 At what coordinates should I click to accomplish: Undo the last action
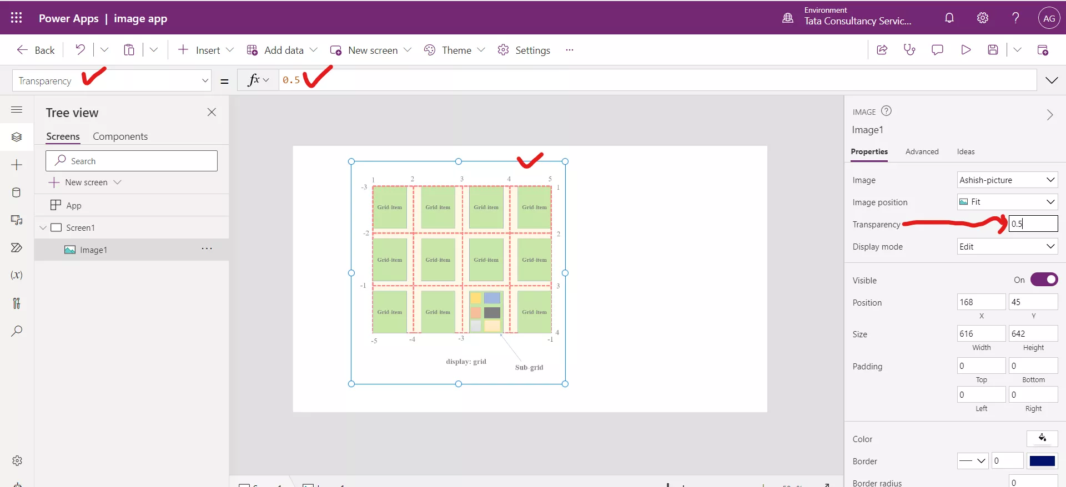pos(81,50)
